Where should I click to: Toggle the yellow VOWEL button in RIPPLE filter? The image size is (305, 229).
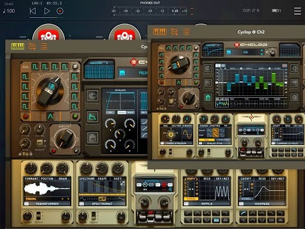[x=191, y=198]
